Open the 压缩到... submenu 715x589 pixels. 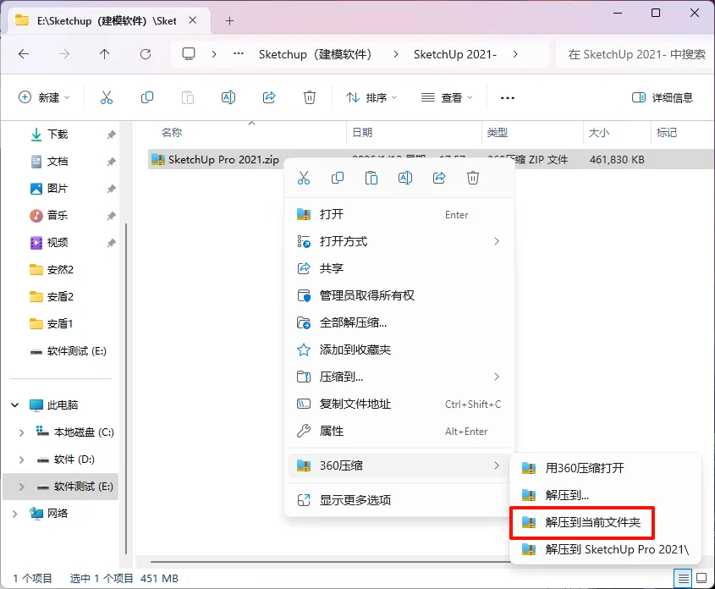coord(399,377)
